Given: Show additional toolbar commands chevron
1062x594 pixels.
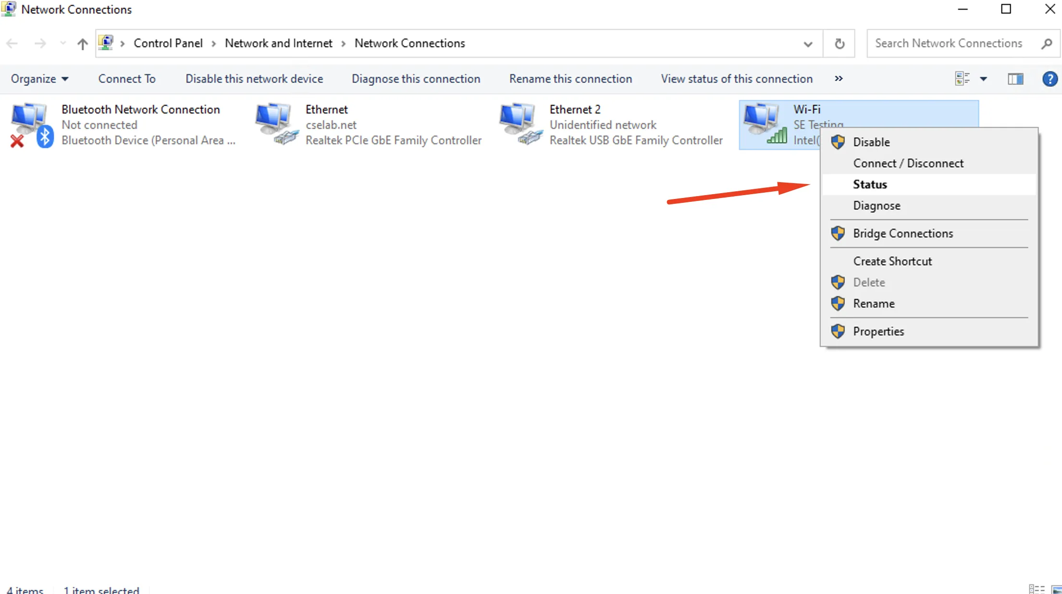Looking at the screenshot, I should [x=839, y=79].
